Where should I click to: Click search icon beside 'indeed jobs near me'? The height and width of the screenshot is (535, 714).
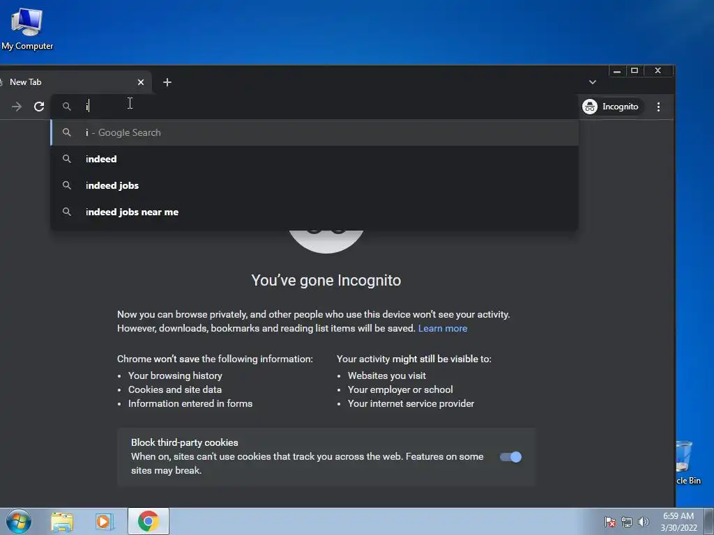(x=66, y=212)
